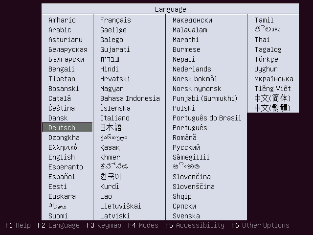Screen dimensions: 313x235
Task: Select Tiếng Việt language option
Action: pos(272,89)
